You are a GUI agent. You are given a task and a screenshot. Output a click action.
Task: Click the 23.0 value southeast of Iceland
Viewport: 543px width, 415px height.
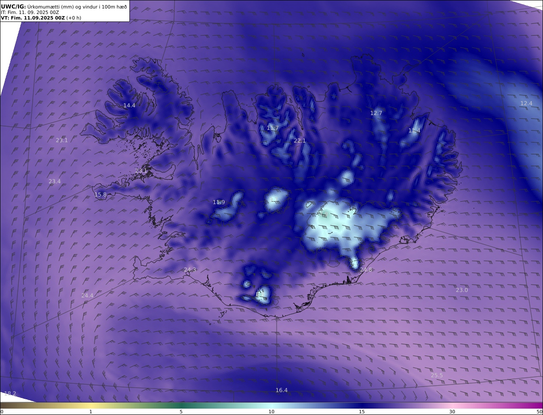point(462,290)
